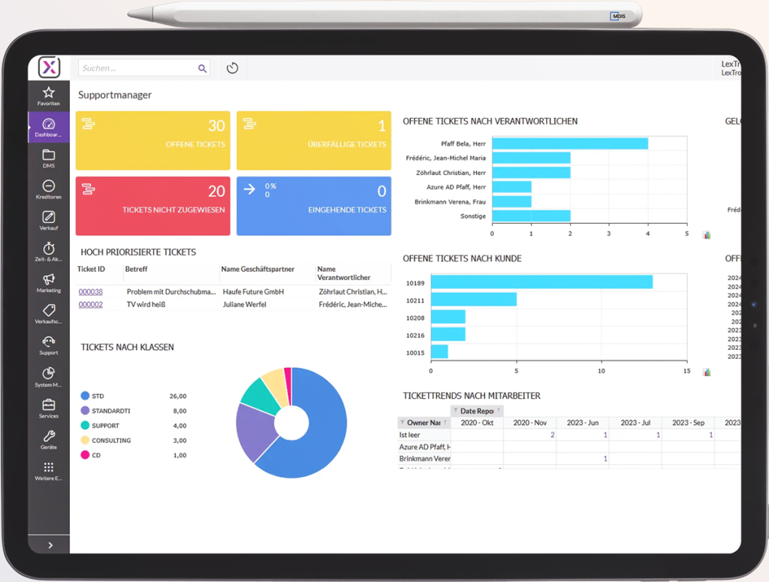This screenshot has width=769, height=582.
Task: Expand the sidebar with bottom chevron
Action: [50, 545]
